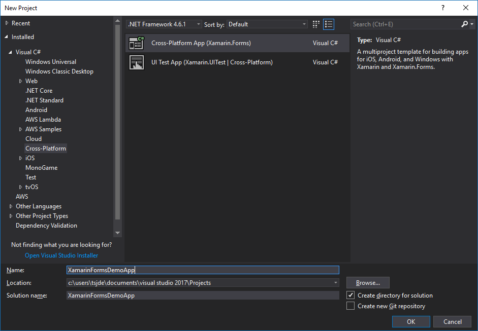Image resolution: width=478 pixels, height=331 pixels.
Task: Expand the Web node under Visual C#
Action: click(21, 81)
